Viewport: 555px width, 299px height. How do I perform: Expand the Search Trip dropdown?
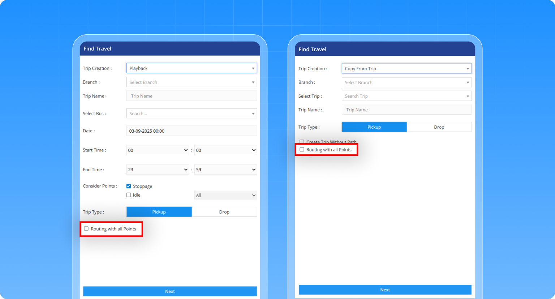[x=406, y=96]
